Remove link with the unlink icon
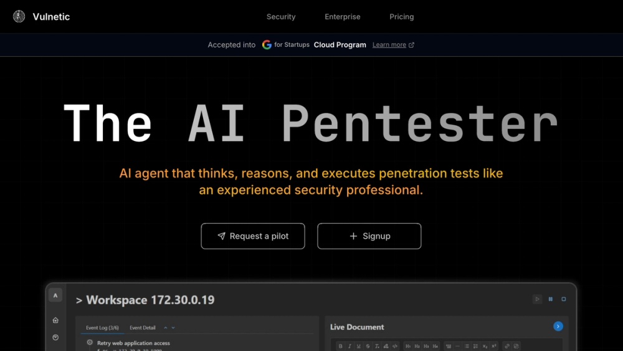 (516, 346)
